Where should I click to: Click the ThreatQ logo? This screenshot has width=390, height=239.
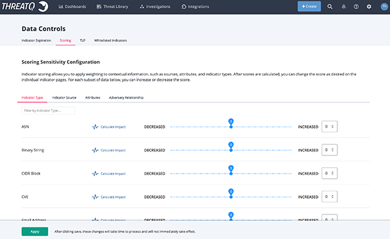point(25,6)
